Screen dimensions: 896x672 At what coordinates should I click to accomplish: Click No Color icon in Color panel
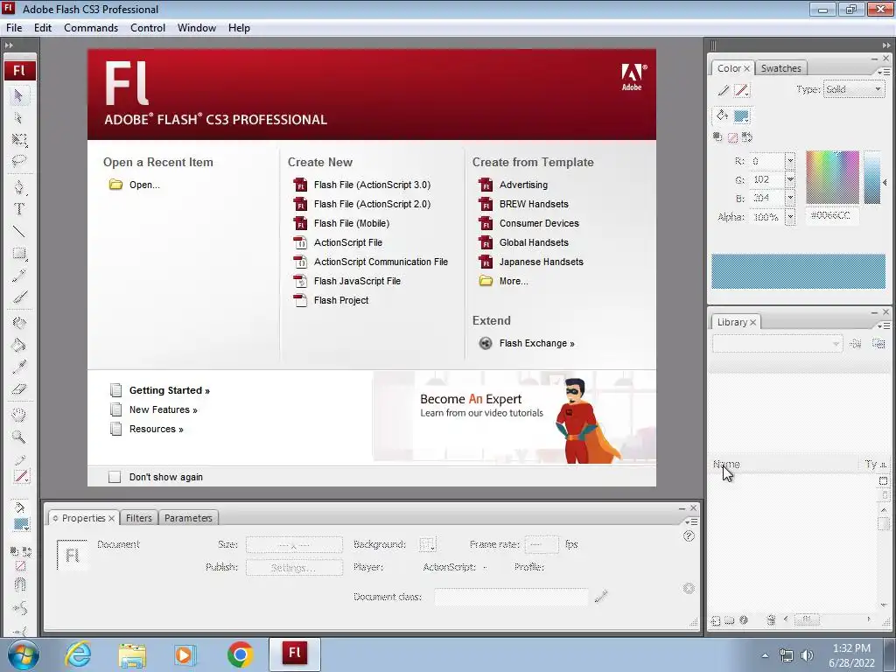(732, 137)
